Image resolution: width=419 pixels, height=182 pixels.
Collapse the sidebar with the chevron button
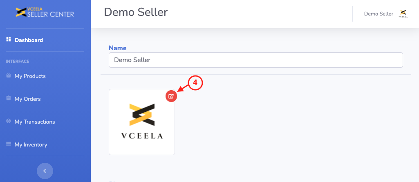(x=45, y=171)
